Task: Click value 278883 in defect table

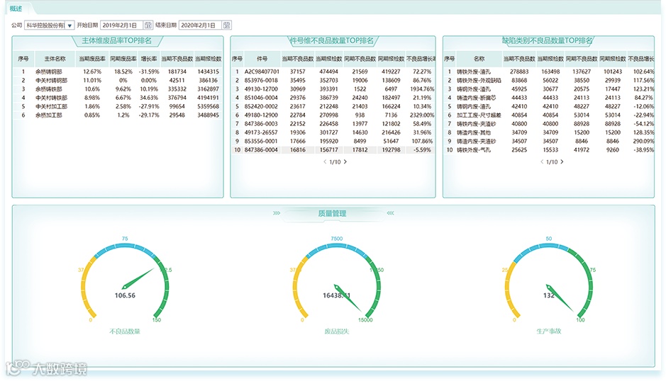Action: 519,72
